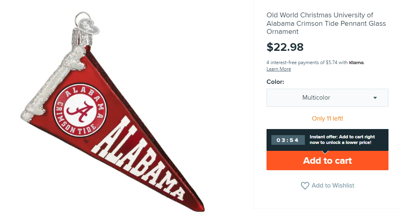Click the Color: field label
The image size is (401, 219).
(275, 82)
